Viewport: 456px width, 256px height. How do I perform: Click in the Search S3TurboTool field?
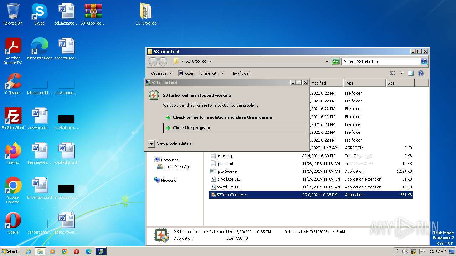(x=380, y=62)
